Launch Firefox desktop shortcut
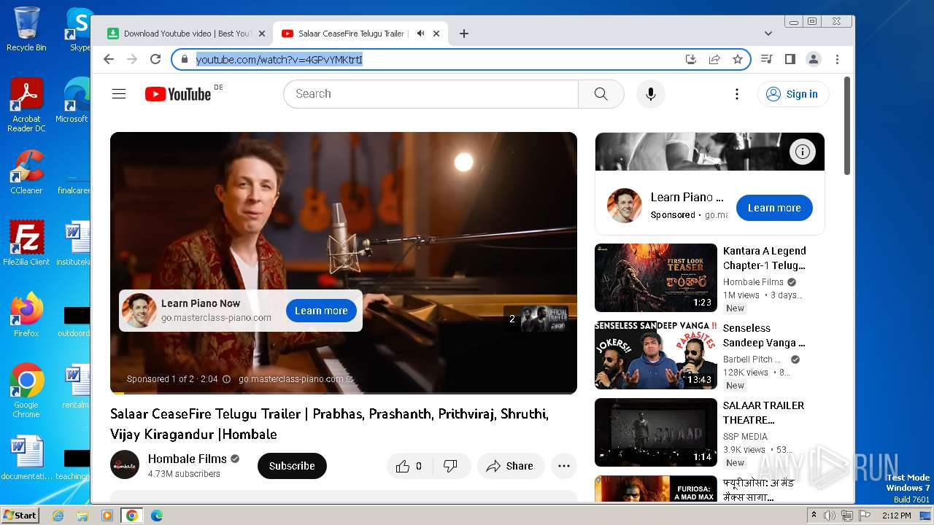 click(x=26, y=315)
